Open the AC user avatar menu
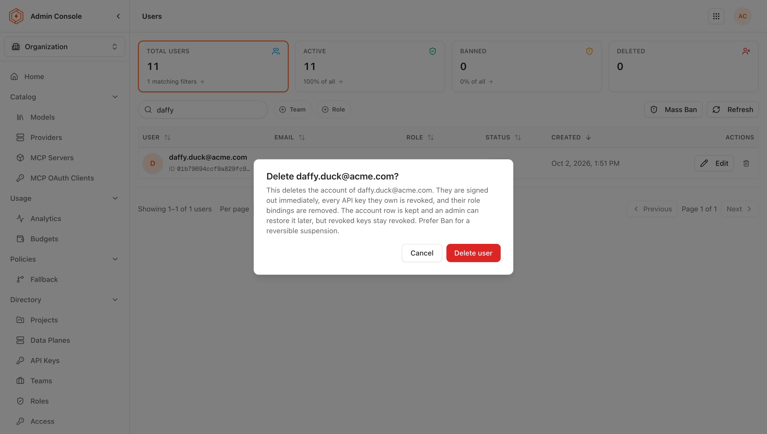Viewport: 767px width, 434px height. click(742, 16)
